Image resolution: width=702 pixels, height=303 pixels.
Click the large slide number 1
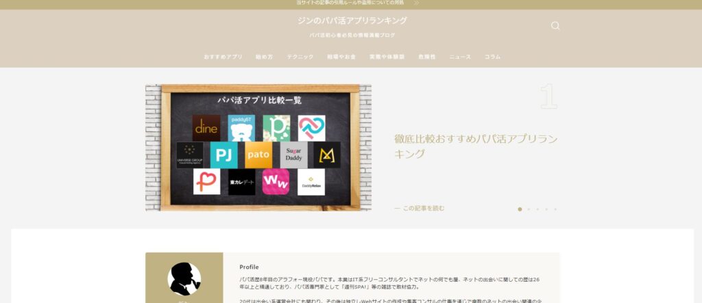tap(549, 96)
